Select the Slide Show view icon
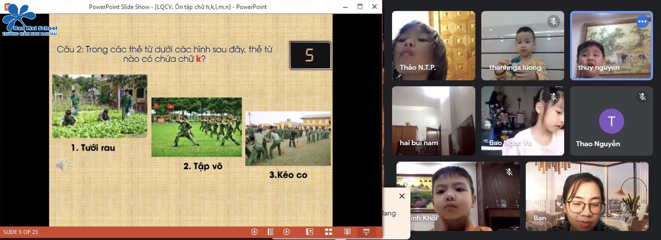This screenshot has width=661, height=240. [366, 232]
